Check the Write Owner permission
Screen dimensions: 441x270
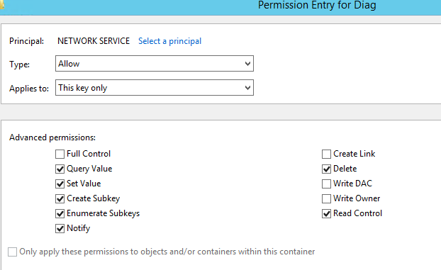pyautogui.click(x=326, y=199)
